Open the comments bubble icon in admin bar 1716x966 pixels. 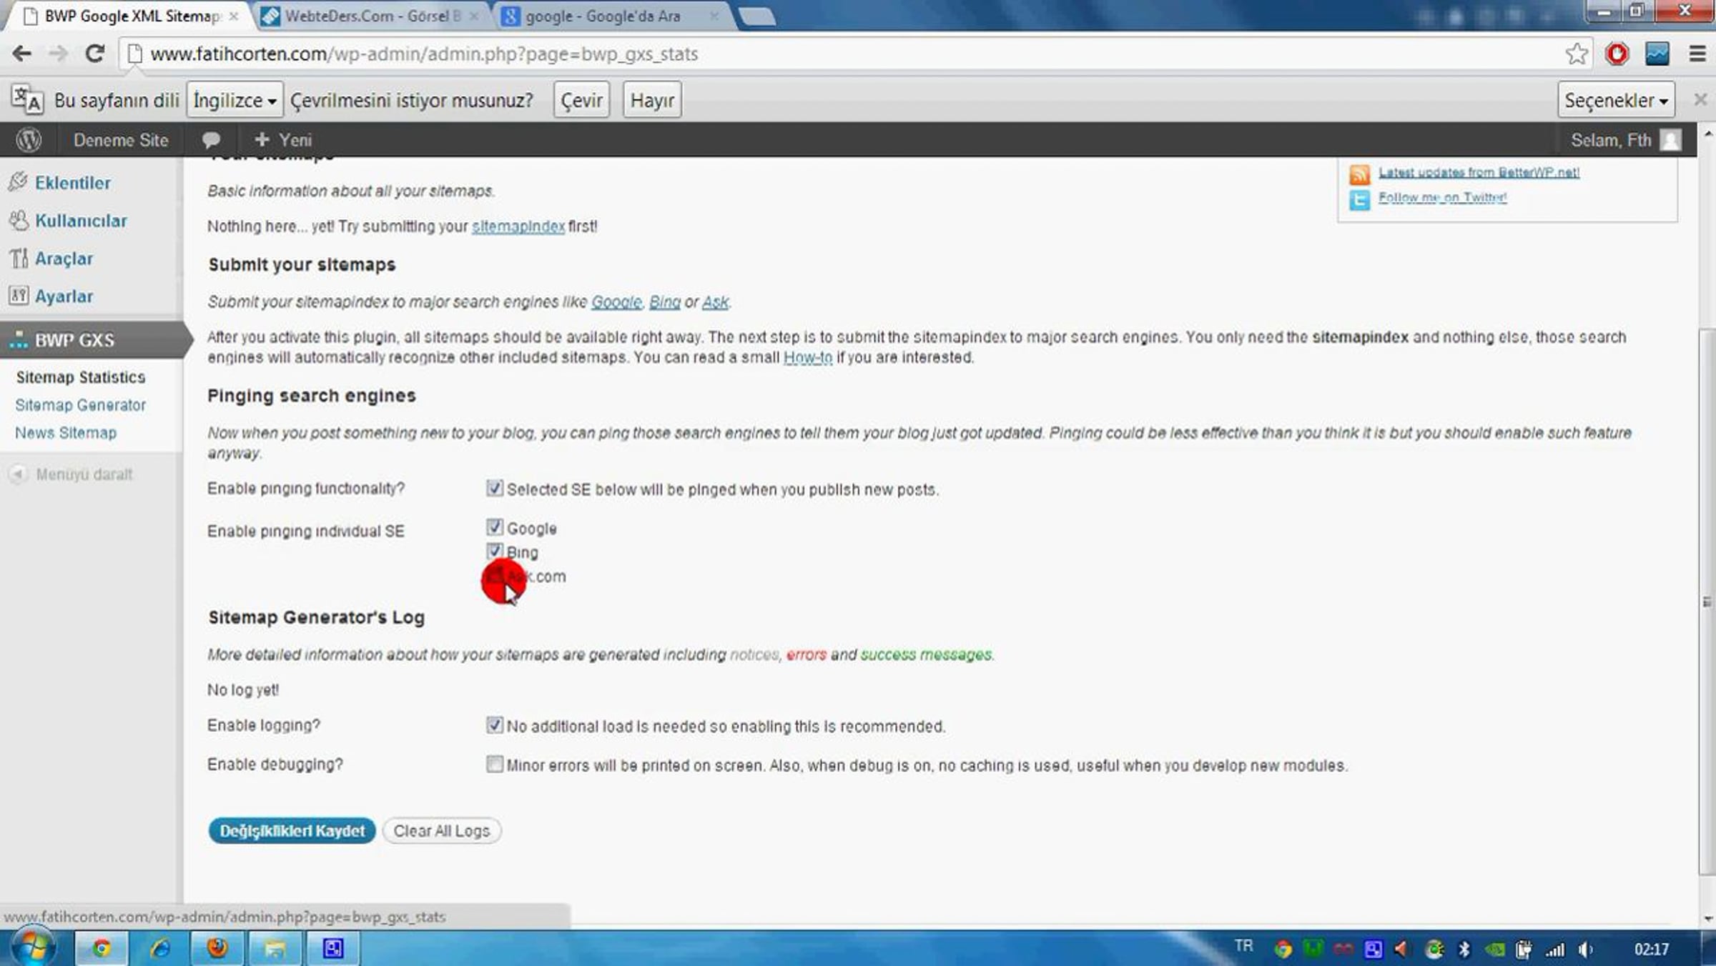211,140
